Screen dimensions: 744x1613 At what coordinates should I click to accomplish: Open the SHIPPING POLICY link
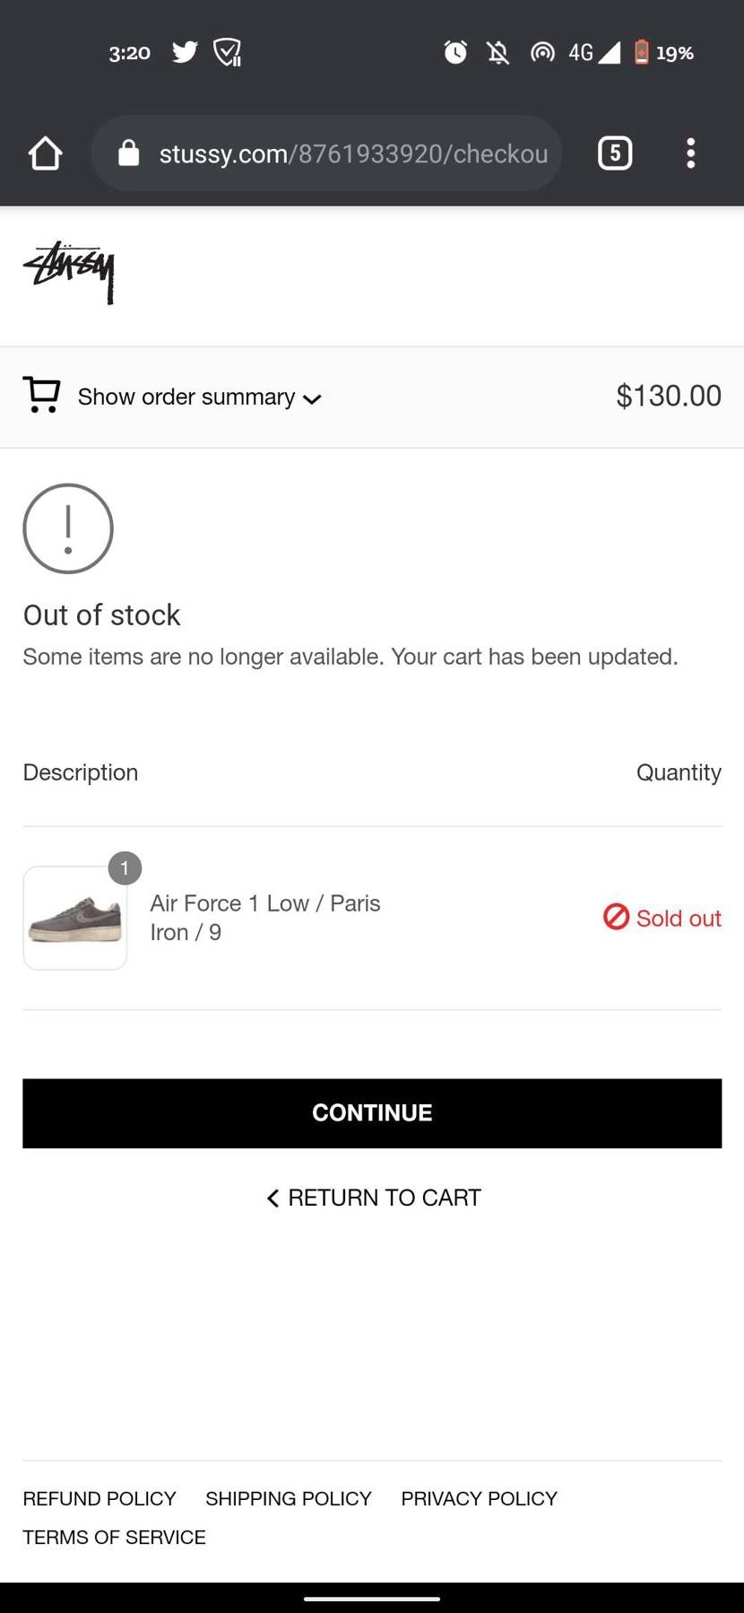point(288,1498)
